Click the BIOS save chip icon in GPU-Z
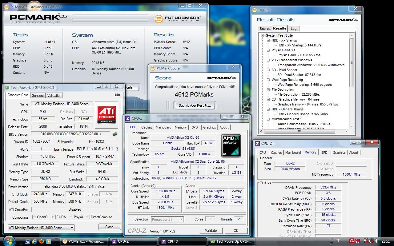The height and width of the screenshot is (246, 394). coord(115,134)
